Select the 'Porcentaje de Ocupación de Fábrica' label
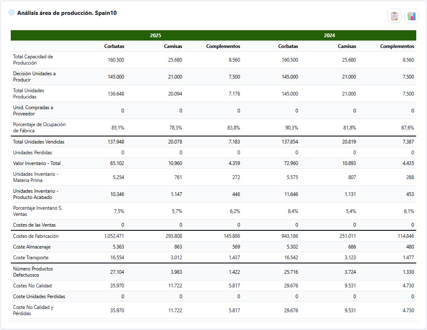Image resolution: width=427 pixels, height=330 pixels. [39, 127]
